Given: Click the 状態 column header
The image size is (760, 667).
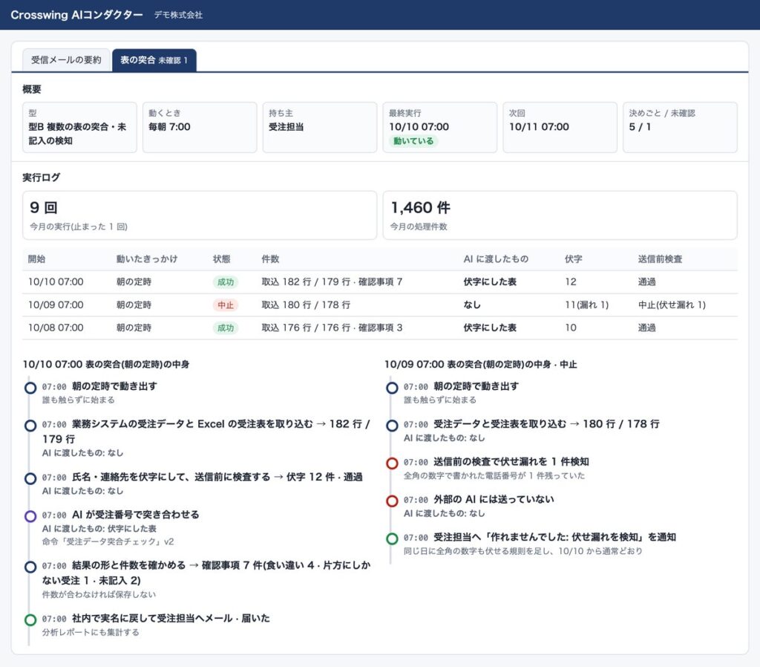Looking at the screenshot, I should point(221,259).
